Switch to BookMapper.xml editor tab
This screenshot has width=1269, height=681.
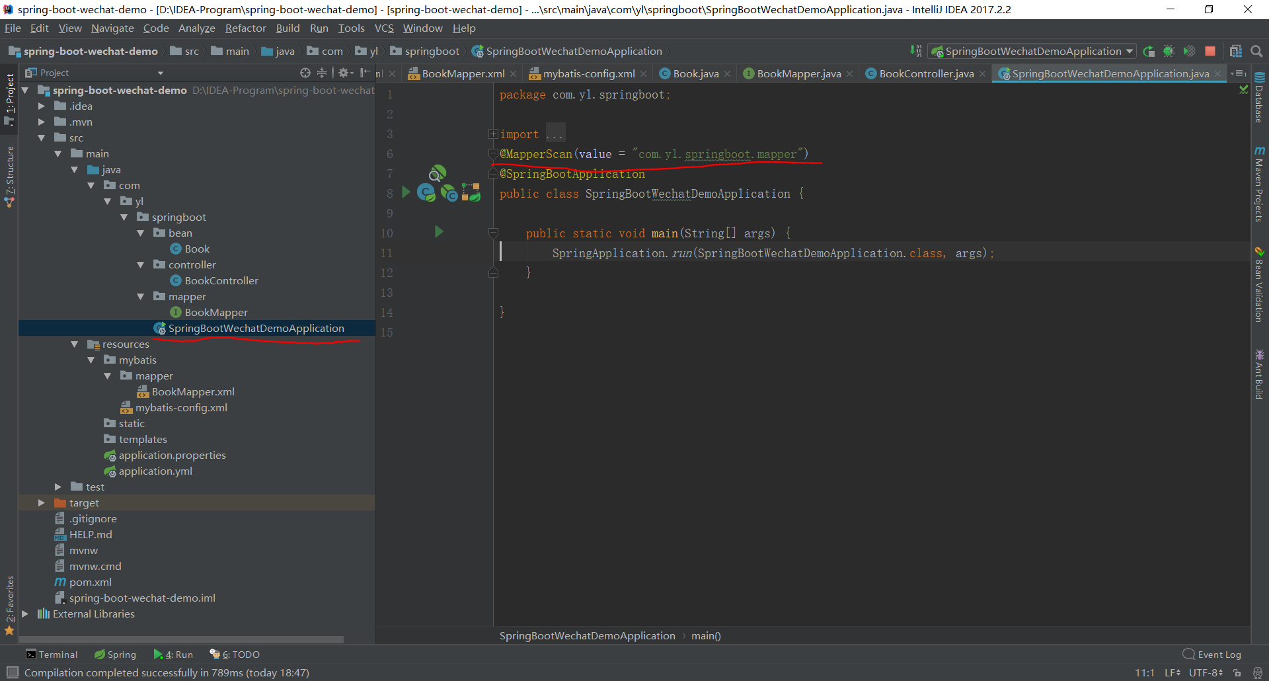point(463,73)
